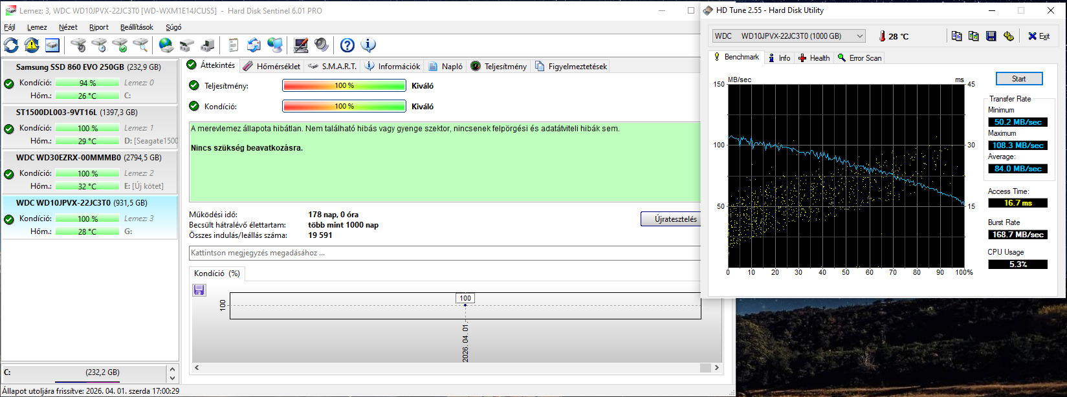
Task: Click the speaker sound toolbar icon
Action: (x=322, y=45)
